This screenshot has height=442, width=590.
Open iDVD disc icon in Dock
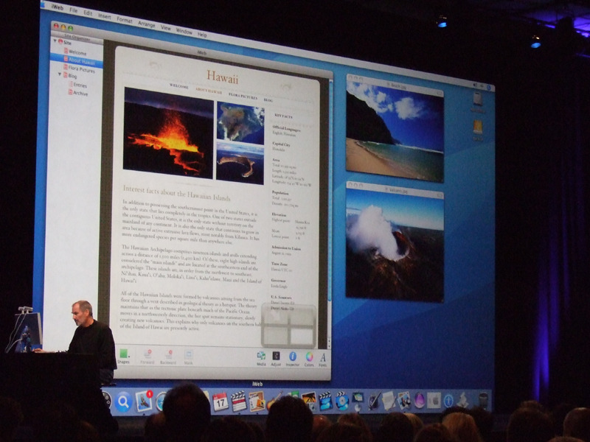pyautogui.click(x=342, y=401)
